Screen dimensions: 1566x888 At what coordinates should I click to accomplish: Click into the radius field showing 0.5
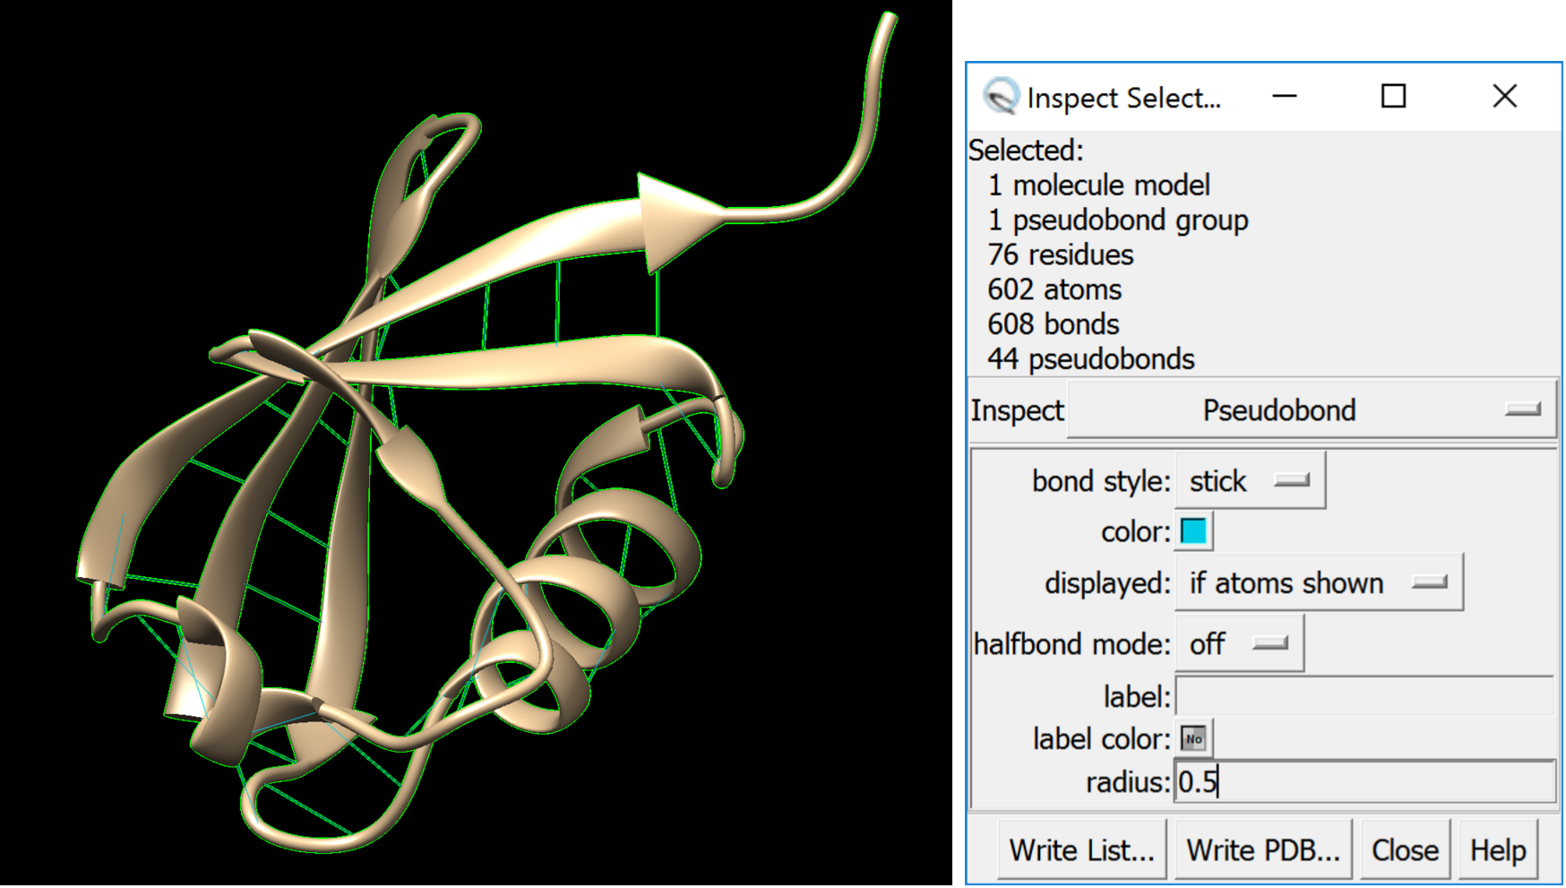pos(1364,782)
